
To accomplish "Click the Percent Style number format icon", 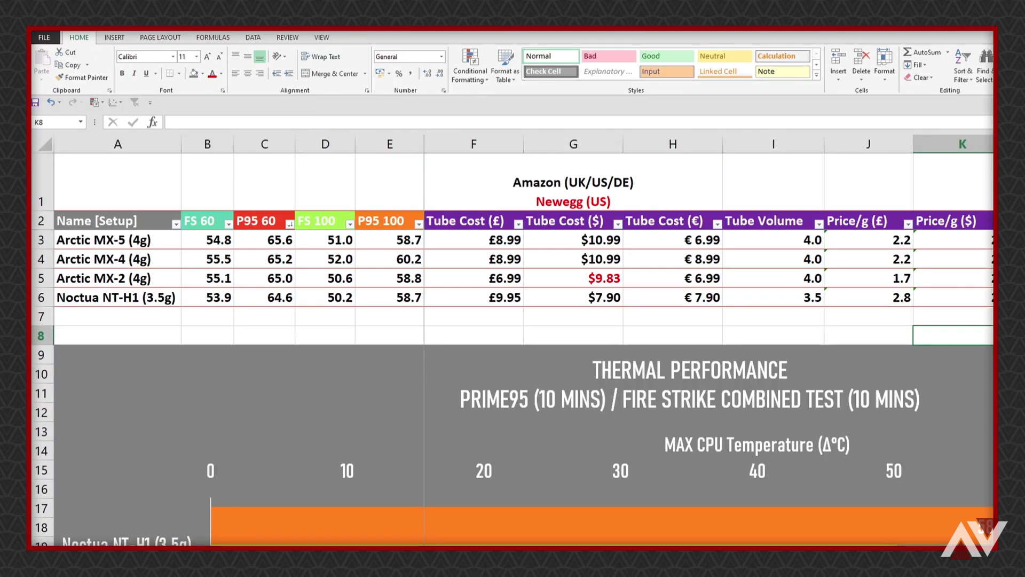I will 399,74.
